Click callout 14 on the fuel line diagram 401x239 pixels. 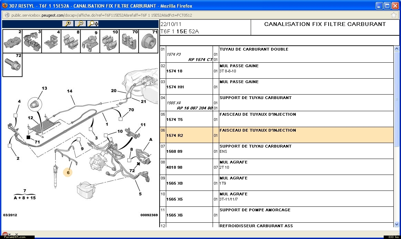tap(70, 91)
